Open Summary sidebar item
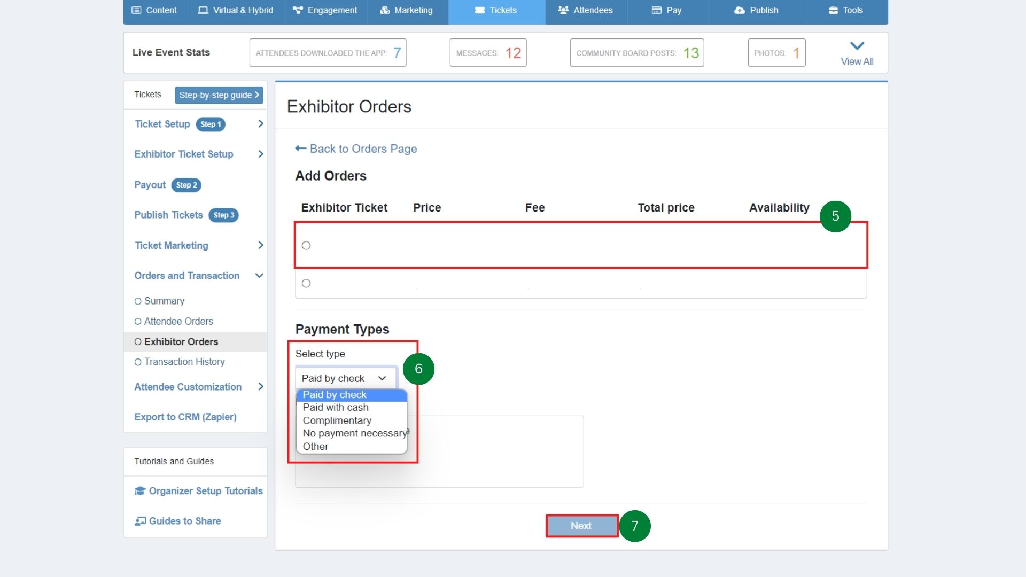The image size is (1026, 577). coord(164,301)
